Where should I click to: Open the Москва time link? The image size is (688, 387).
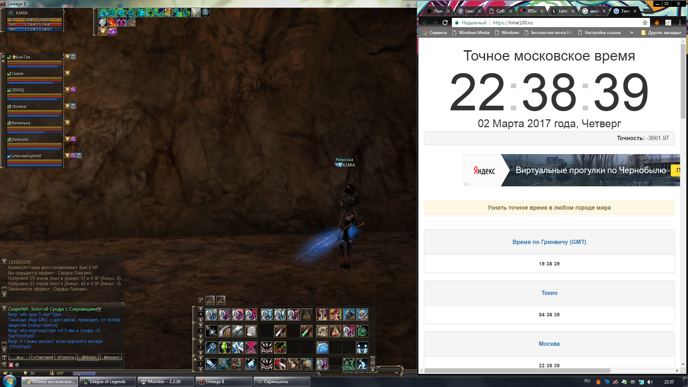click(x=549, y=344)
